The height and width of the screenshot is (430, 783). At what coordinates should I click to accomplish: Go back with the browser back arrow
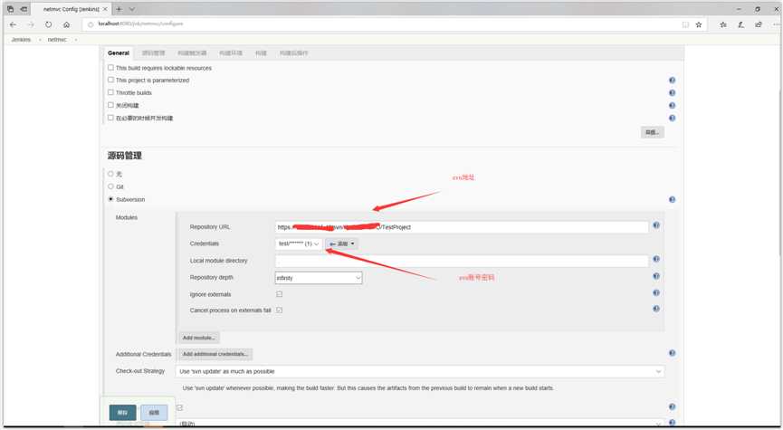click(x=13, y=24)
